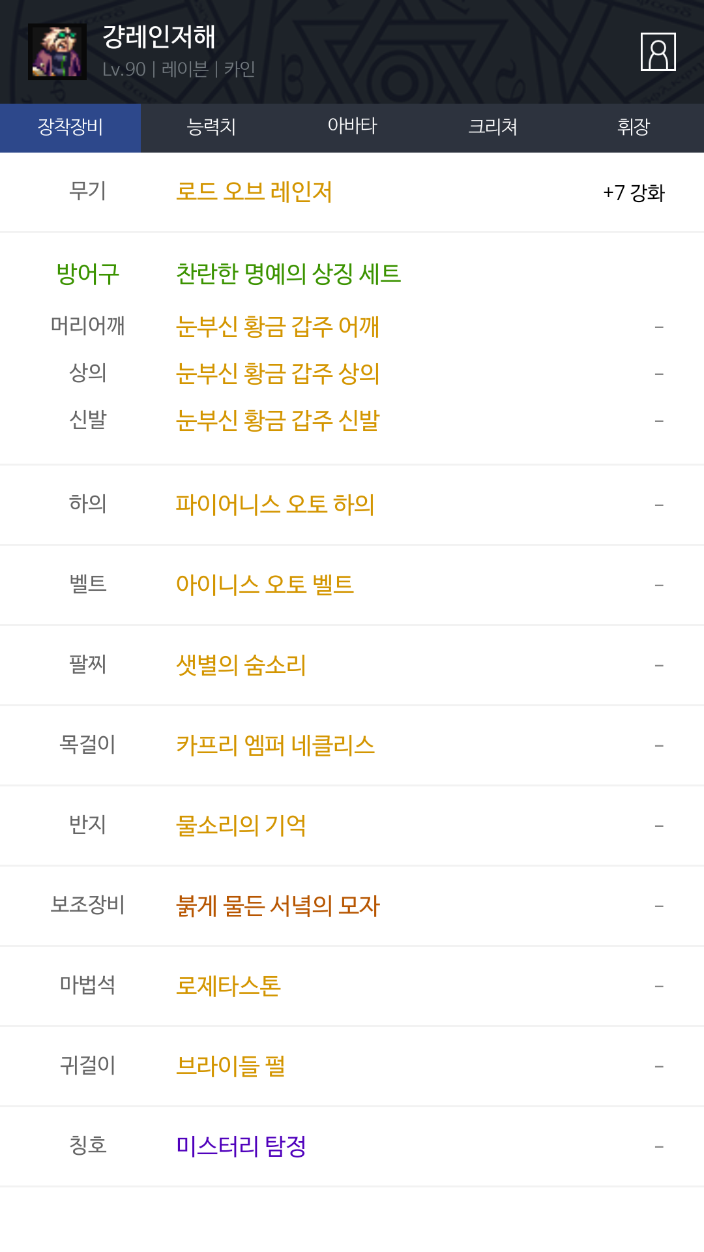Open the 아바타 tab
This screenshot has height=1252, width=704.
352,127
